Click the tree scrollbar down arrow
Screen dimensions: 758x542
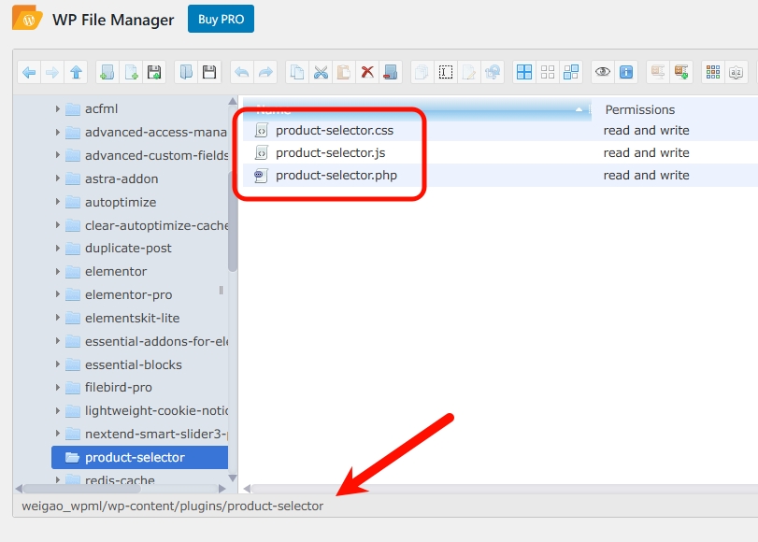click(x=233, y=478)
